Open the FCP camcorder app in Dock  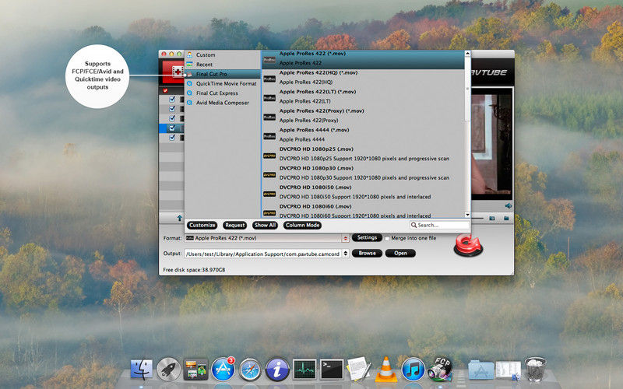click(x=440, y=369)
